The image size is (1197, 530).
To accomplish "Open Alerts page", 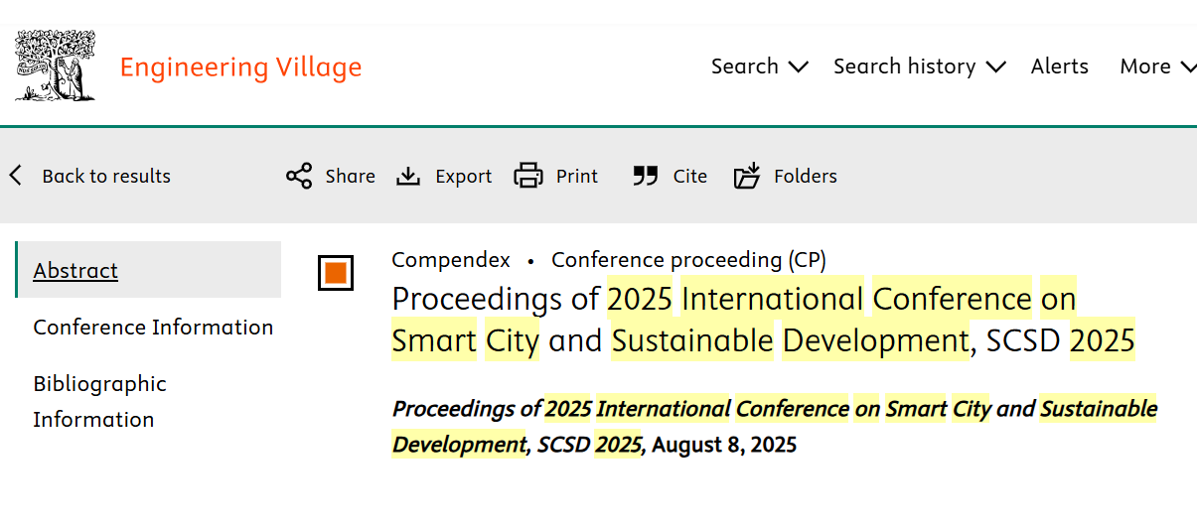I will (x=1059, y=66).
